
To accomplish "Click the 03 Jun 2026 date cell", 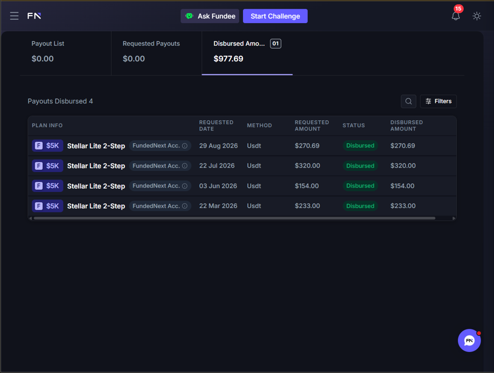I will (x=218, y=186).
